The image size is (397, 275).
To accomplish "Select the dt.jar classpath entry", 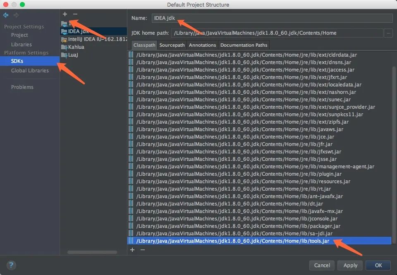I will 259,203.
